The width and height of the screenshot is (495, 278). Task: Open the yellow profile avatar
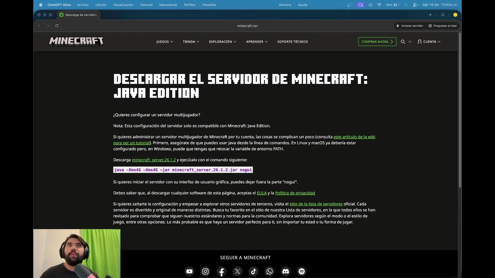point(455,15)
